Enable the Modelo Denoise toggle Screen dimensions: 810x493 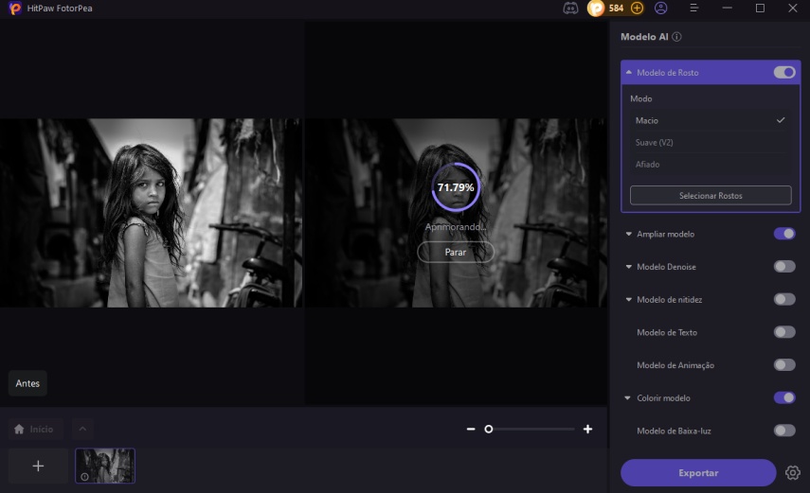(783, 267)
